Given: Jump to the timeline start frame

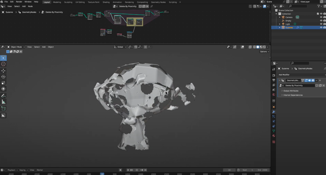Looking at the screenshot, I should (x=128, y=170).
